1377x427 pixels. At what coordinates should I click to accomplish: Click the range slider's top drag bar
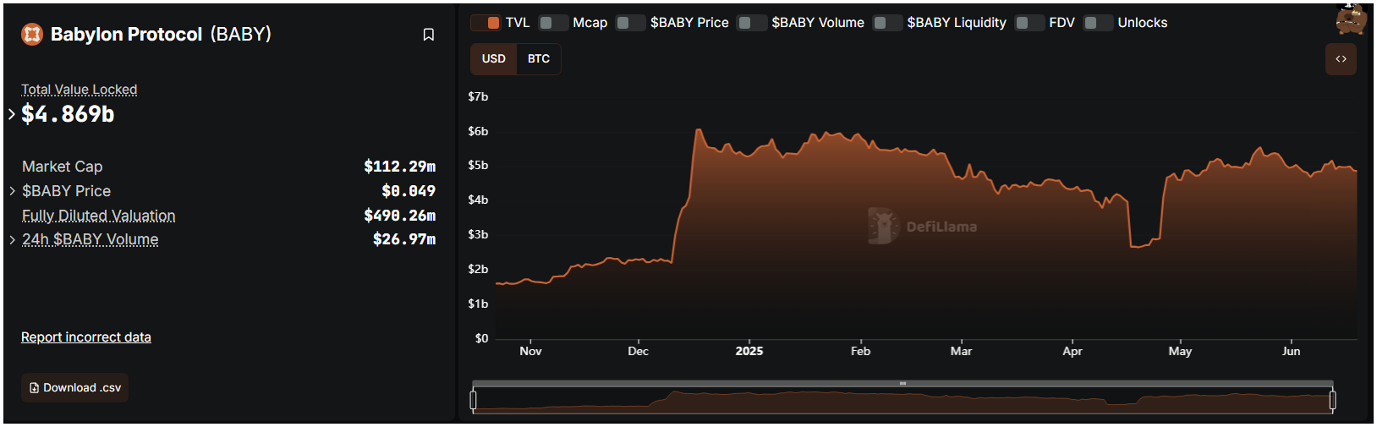click(902, 384)
